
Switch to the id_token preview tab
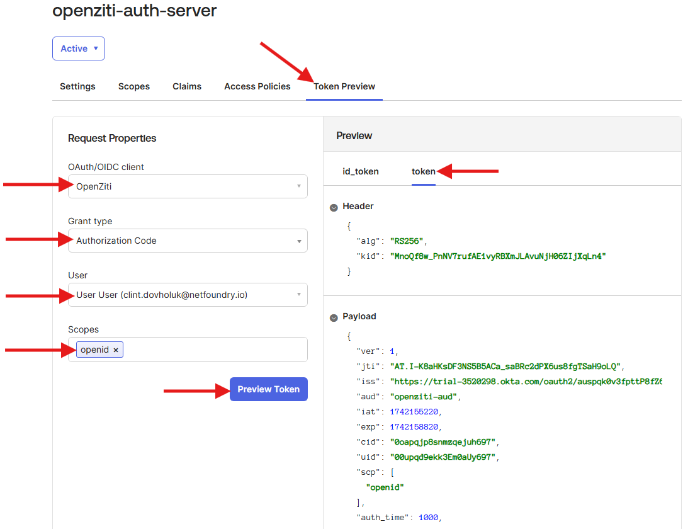coord(361,171)
